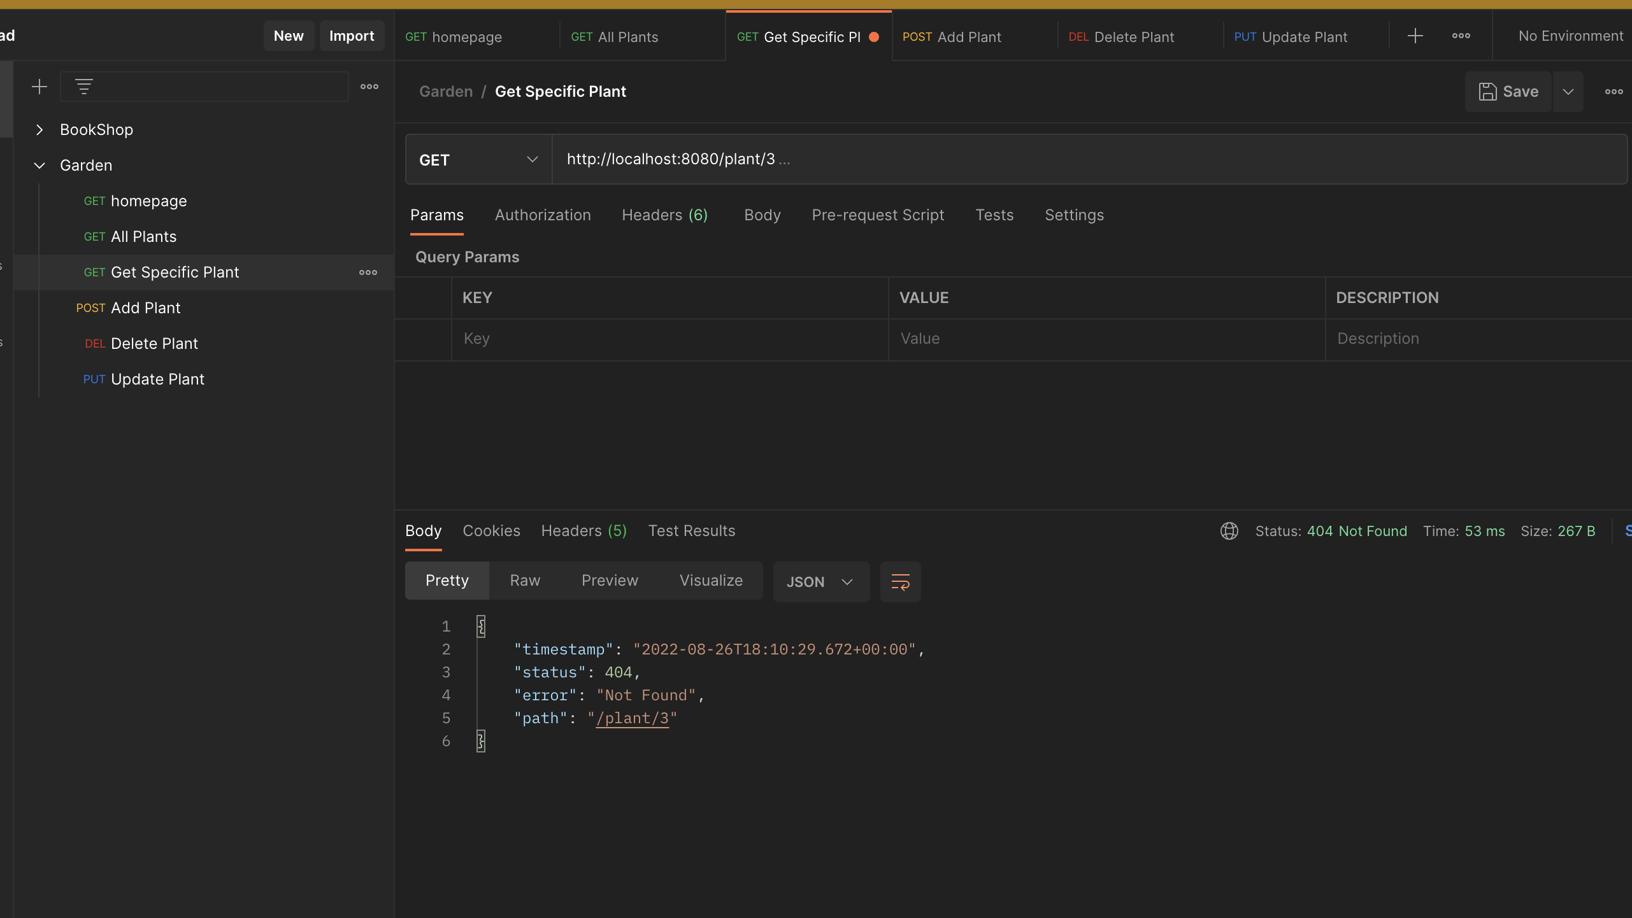Image resolution: width=1632 pixels, height=918 pixels.
Task: Open the GET method dropdown
Action: click(478, 160)
